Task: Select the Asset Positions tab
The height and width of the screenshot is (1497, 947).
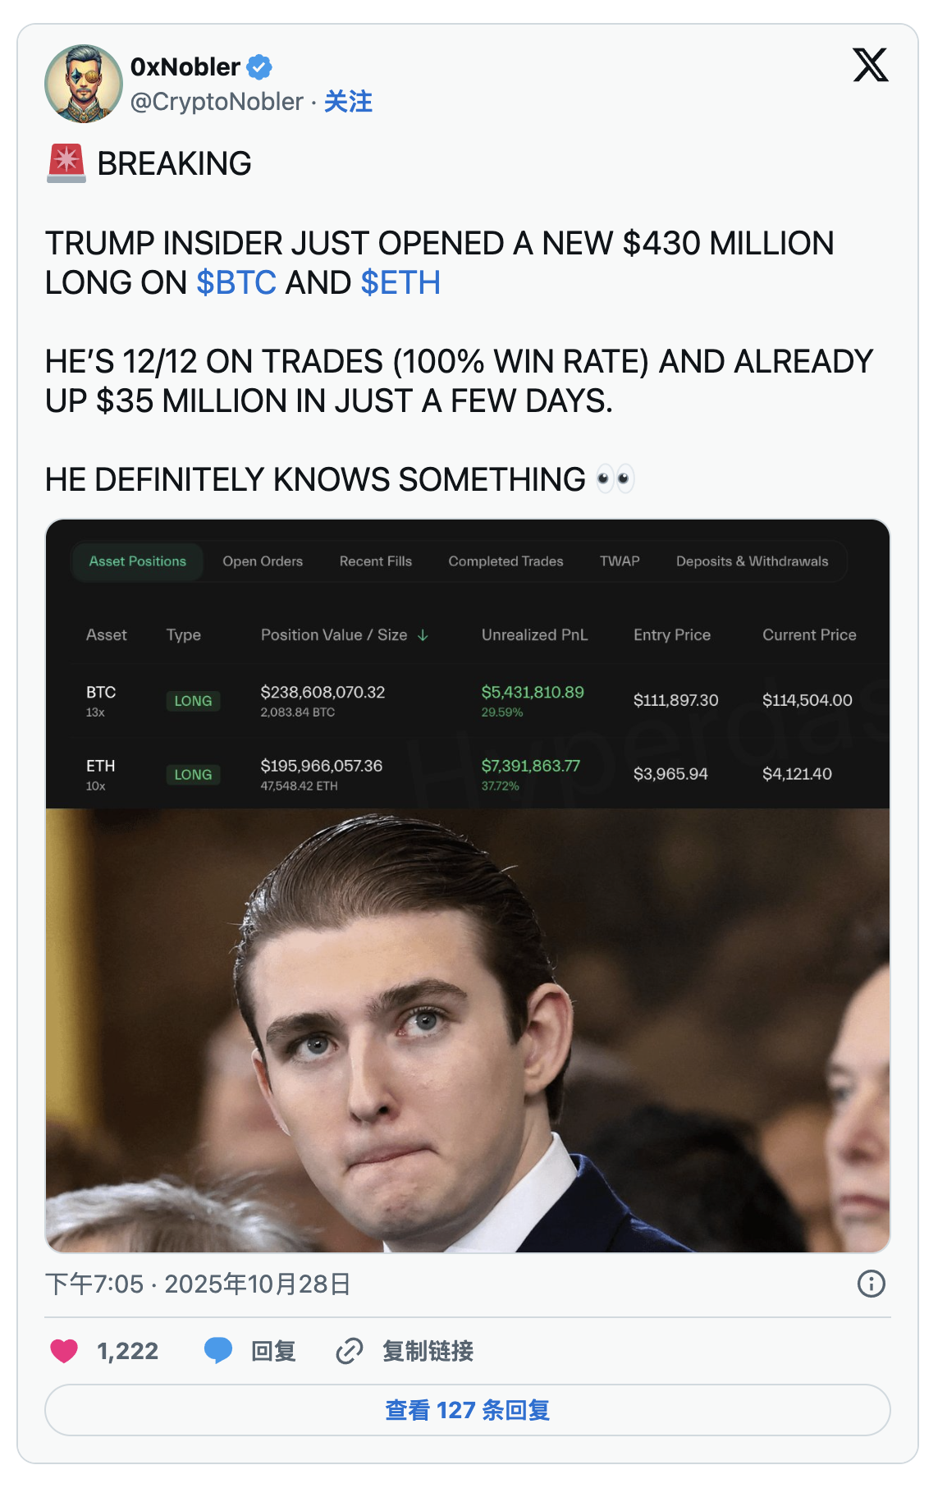Action: (x=138, y=561)
